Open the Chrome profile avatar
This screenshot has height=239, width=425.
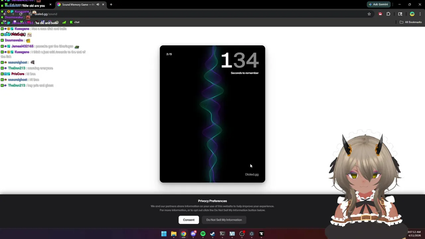tap(412, 14)
